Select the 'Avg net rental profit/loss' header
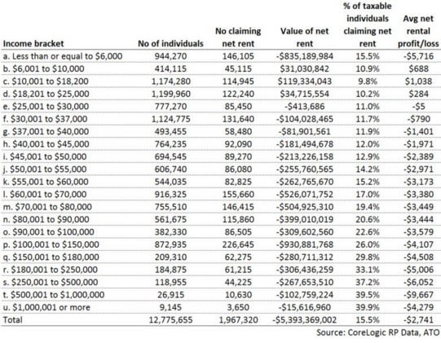 click(x=418, y=31)
